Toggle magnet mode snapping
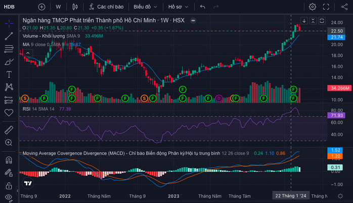The height and width of the screenshot is (203, 353). (9, 160)
